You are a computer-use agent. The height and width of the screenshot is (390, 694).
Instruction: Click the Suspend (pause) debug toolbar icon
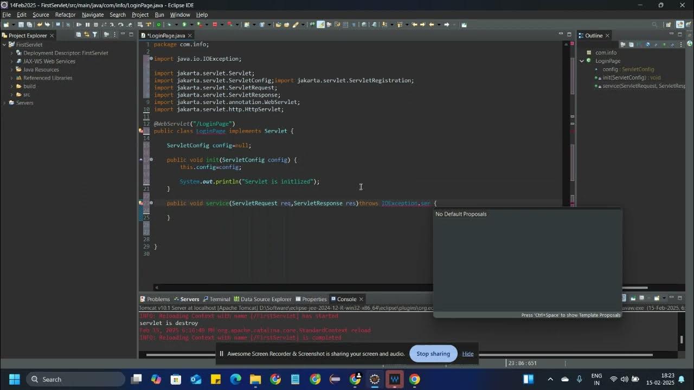coord(87,24)
